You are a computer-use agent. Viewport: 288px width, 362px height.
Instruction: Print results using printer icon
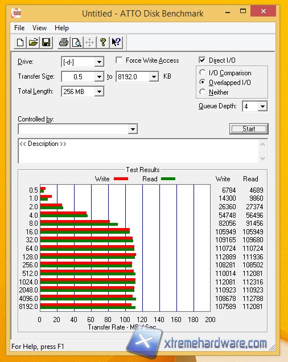(x=64, y=43)
